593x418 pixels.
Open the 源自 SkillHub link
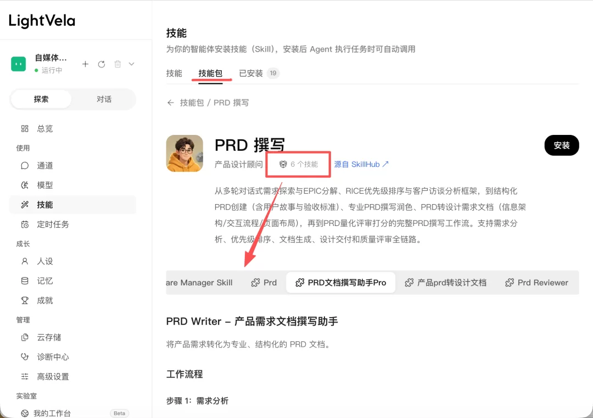pos(361,165)
